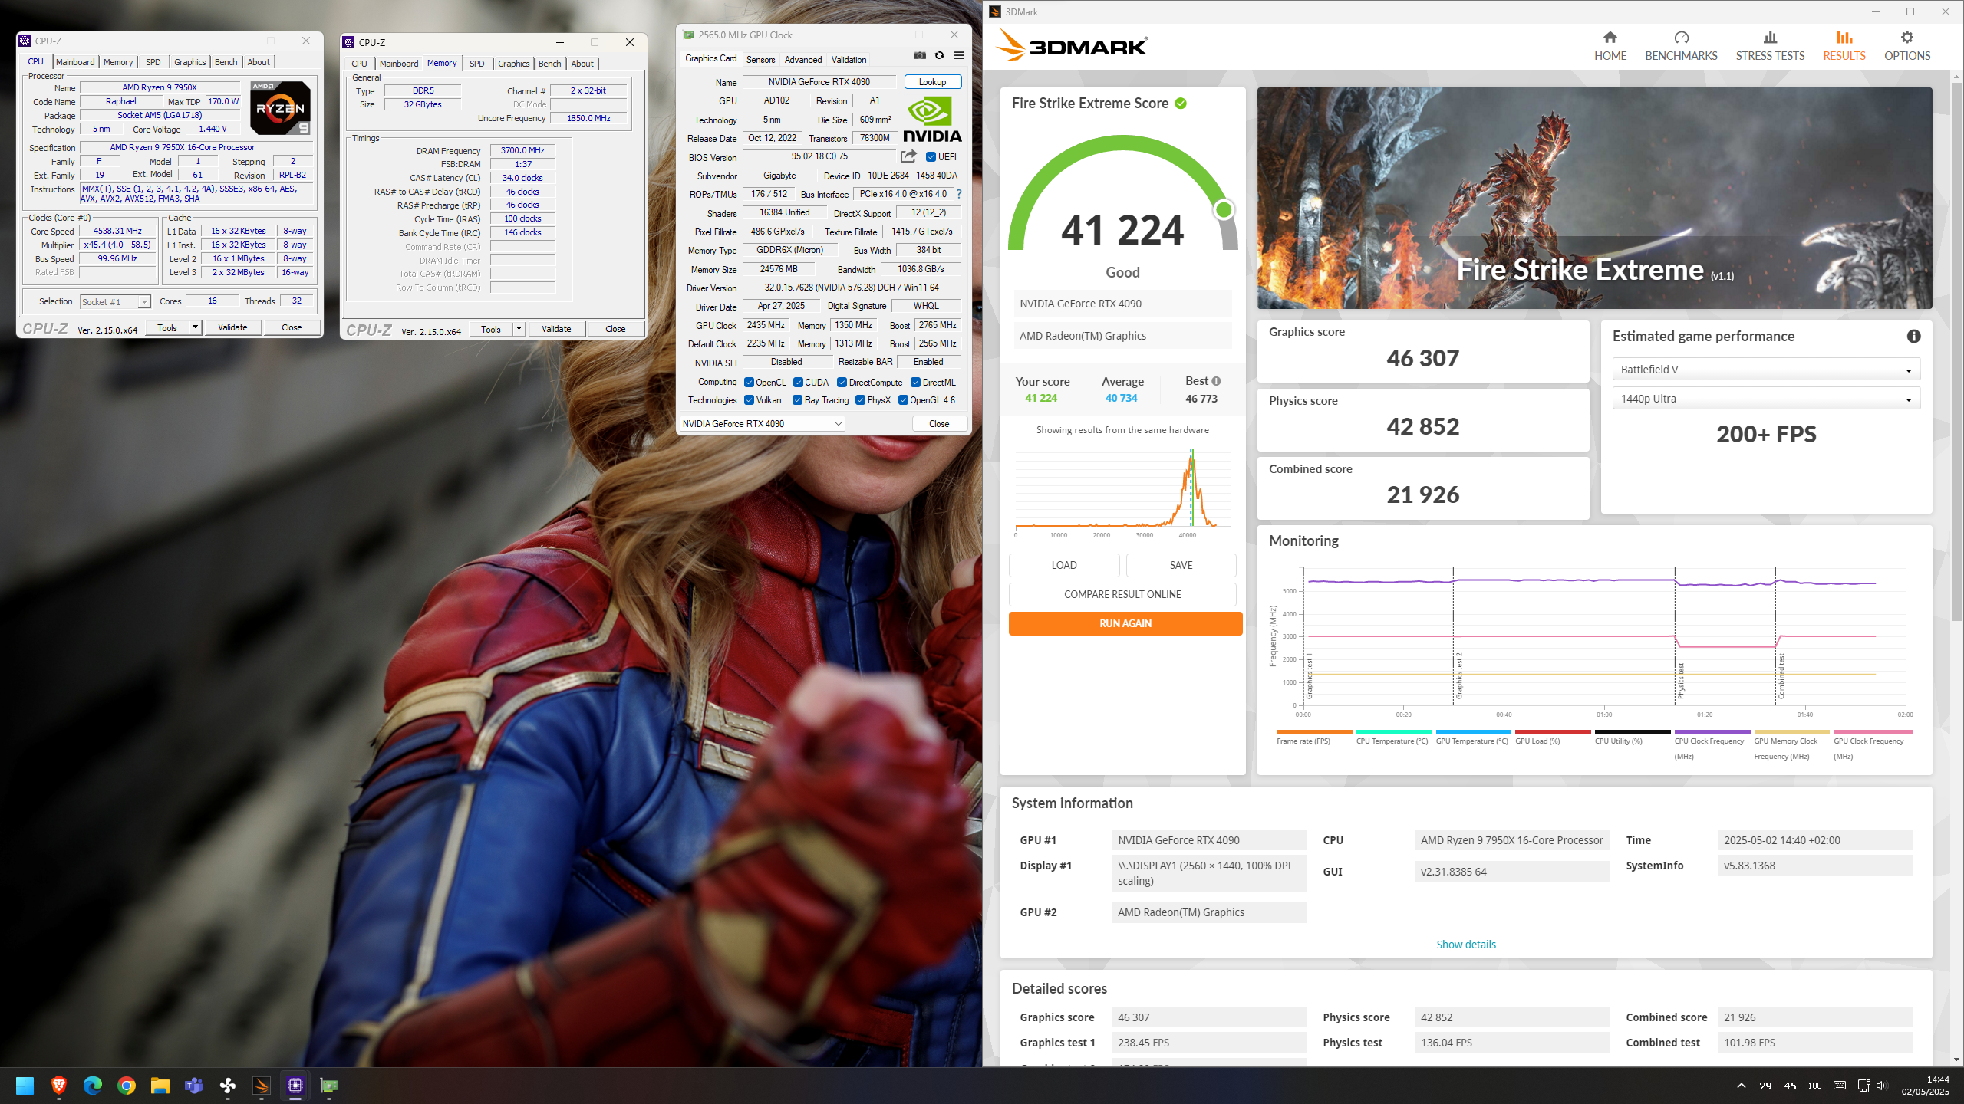1964x1104 pixels.
Task: Open the Socket #1 selection dropdown in CPU-Z
Action: (115, 301)
